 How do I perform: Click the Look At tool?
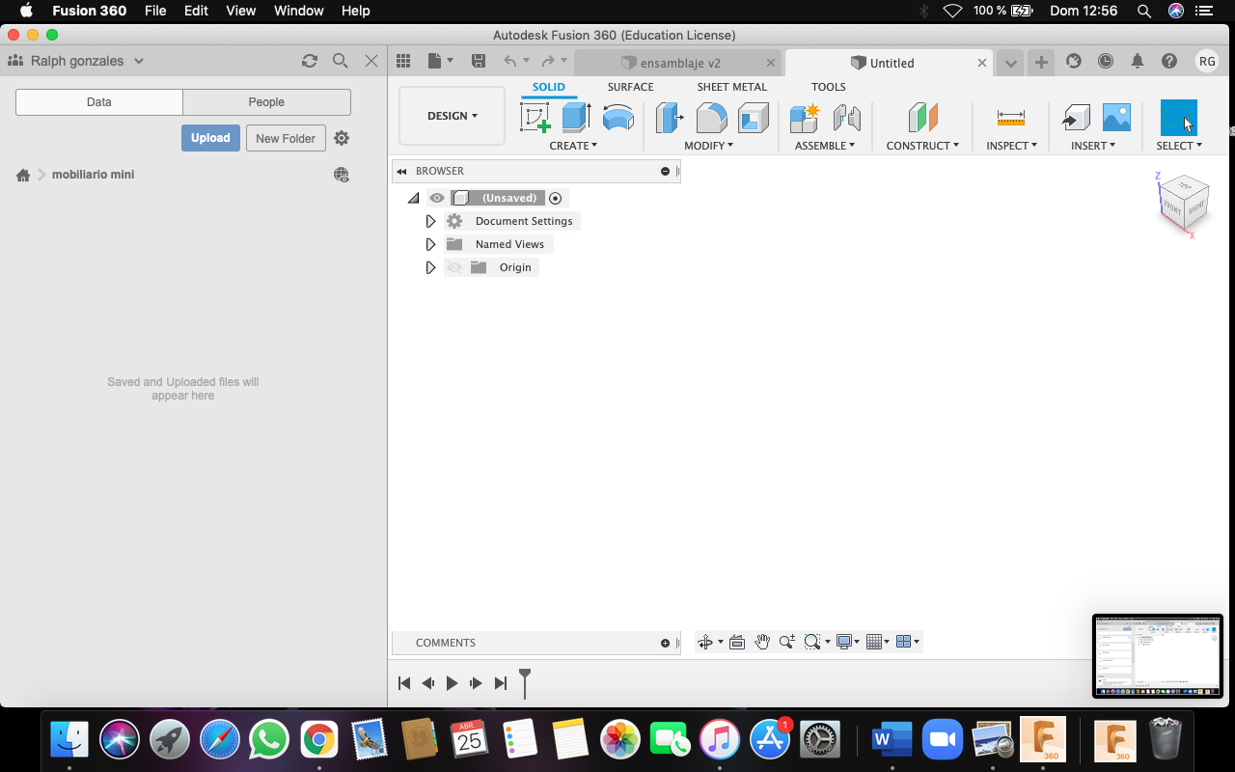click(x=737, y=642)
